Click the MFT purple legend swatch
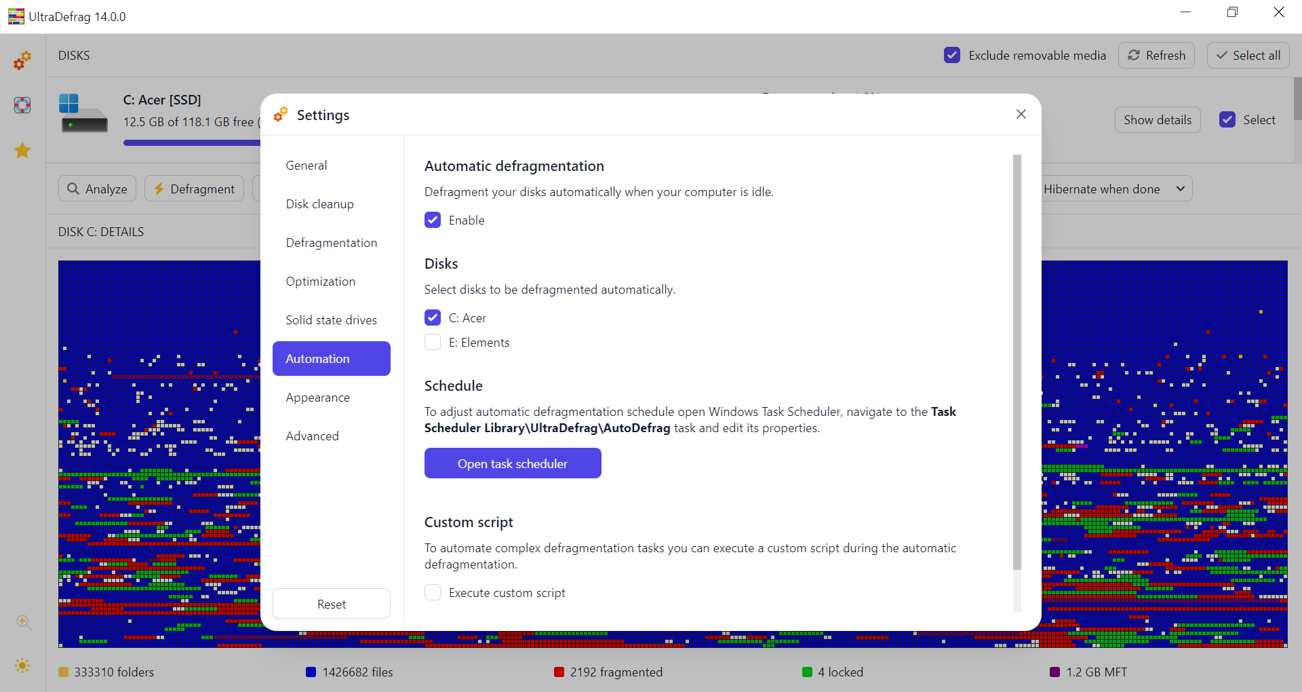This screenshot has width=1302, height=692. tap(1055, 672)
